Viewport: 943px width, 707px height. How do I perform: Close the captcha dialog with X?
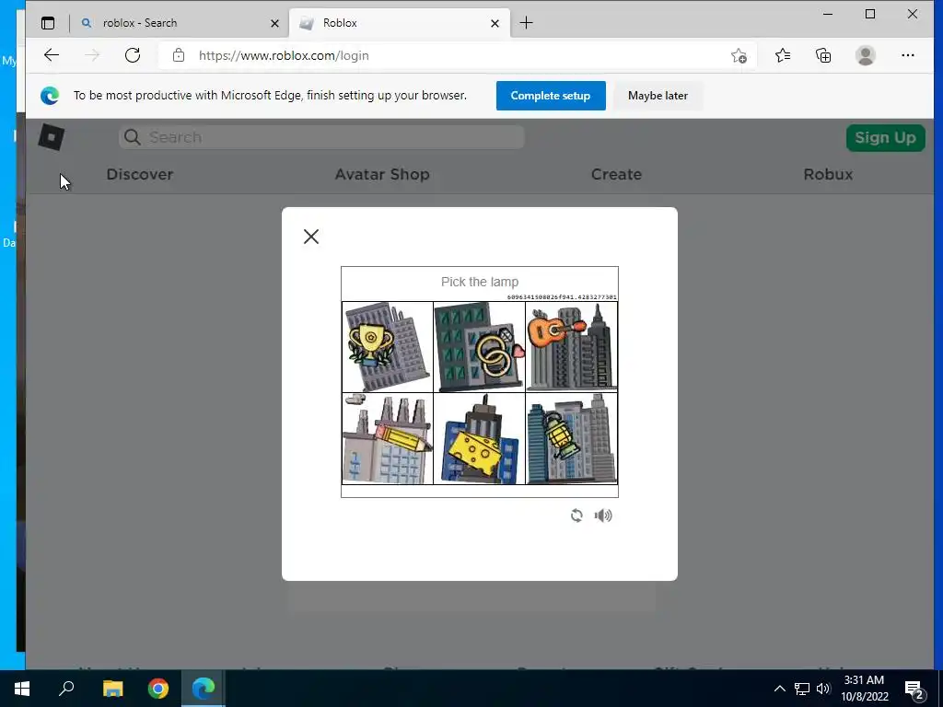click(x=311, y=237)
